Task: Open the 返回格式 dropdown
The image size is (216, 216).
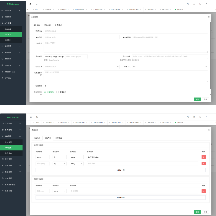Action: point(81,67)
